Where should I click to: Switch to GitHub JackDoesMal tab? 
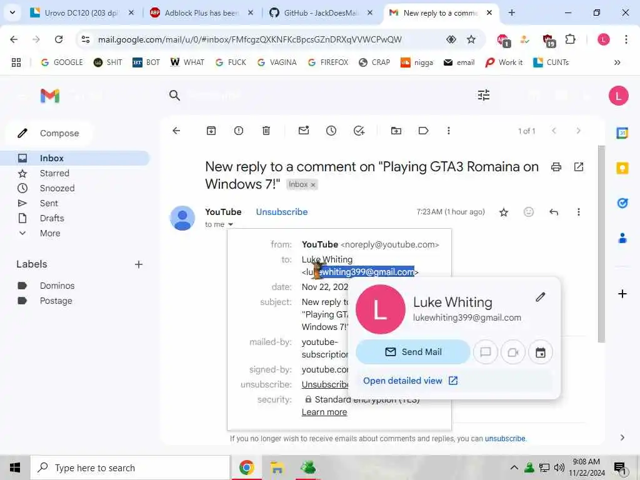(321, 12)
